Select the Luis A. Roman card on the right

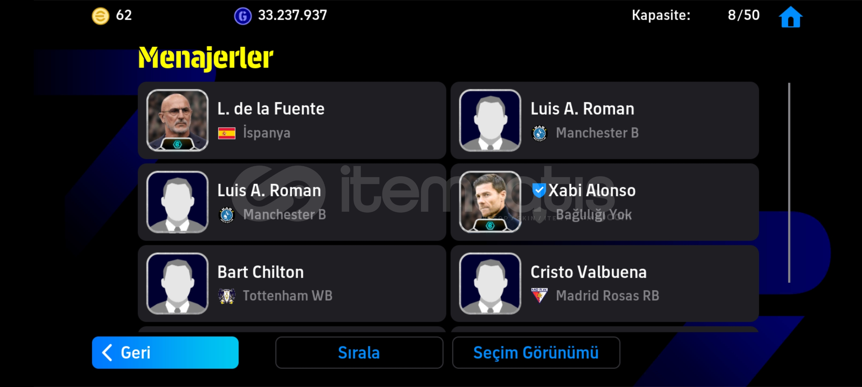605,120
